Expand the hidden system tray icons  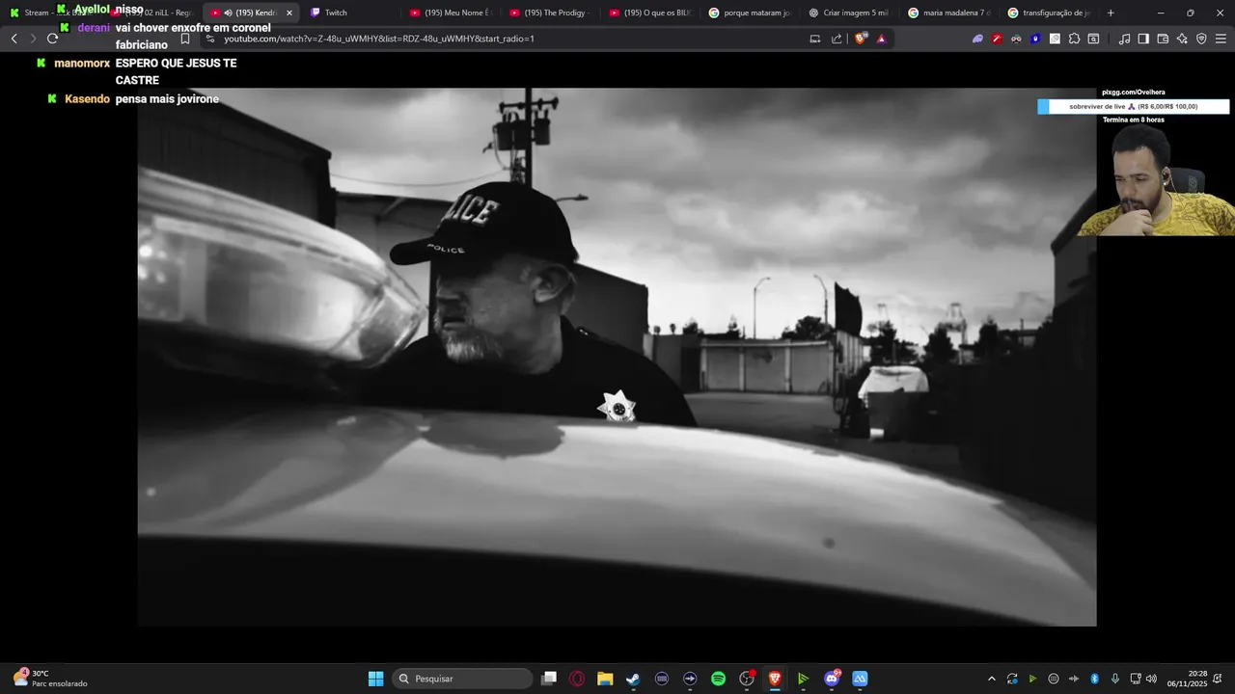(991, 679)
